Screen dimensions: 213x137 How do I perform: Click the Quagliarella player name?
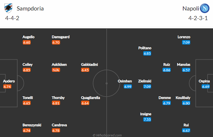(91, 98)
